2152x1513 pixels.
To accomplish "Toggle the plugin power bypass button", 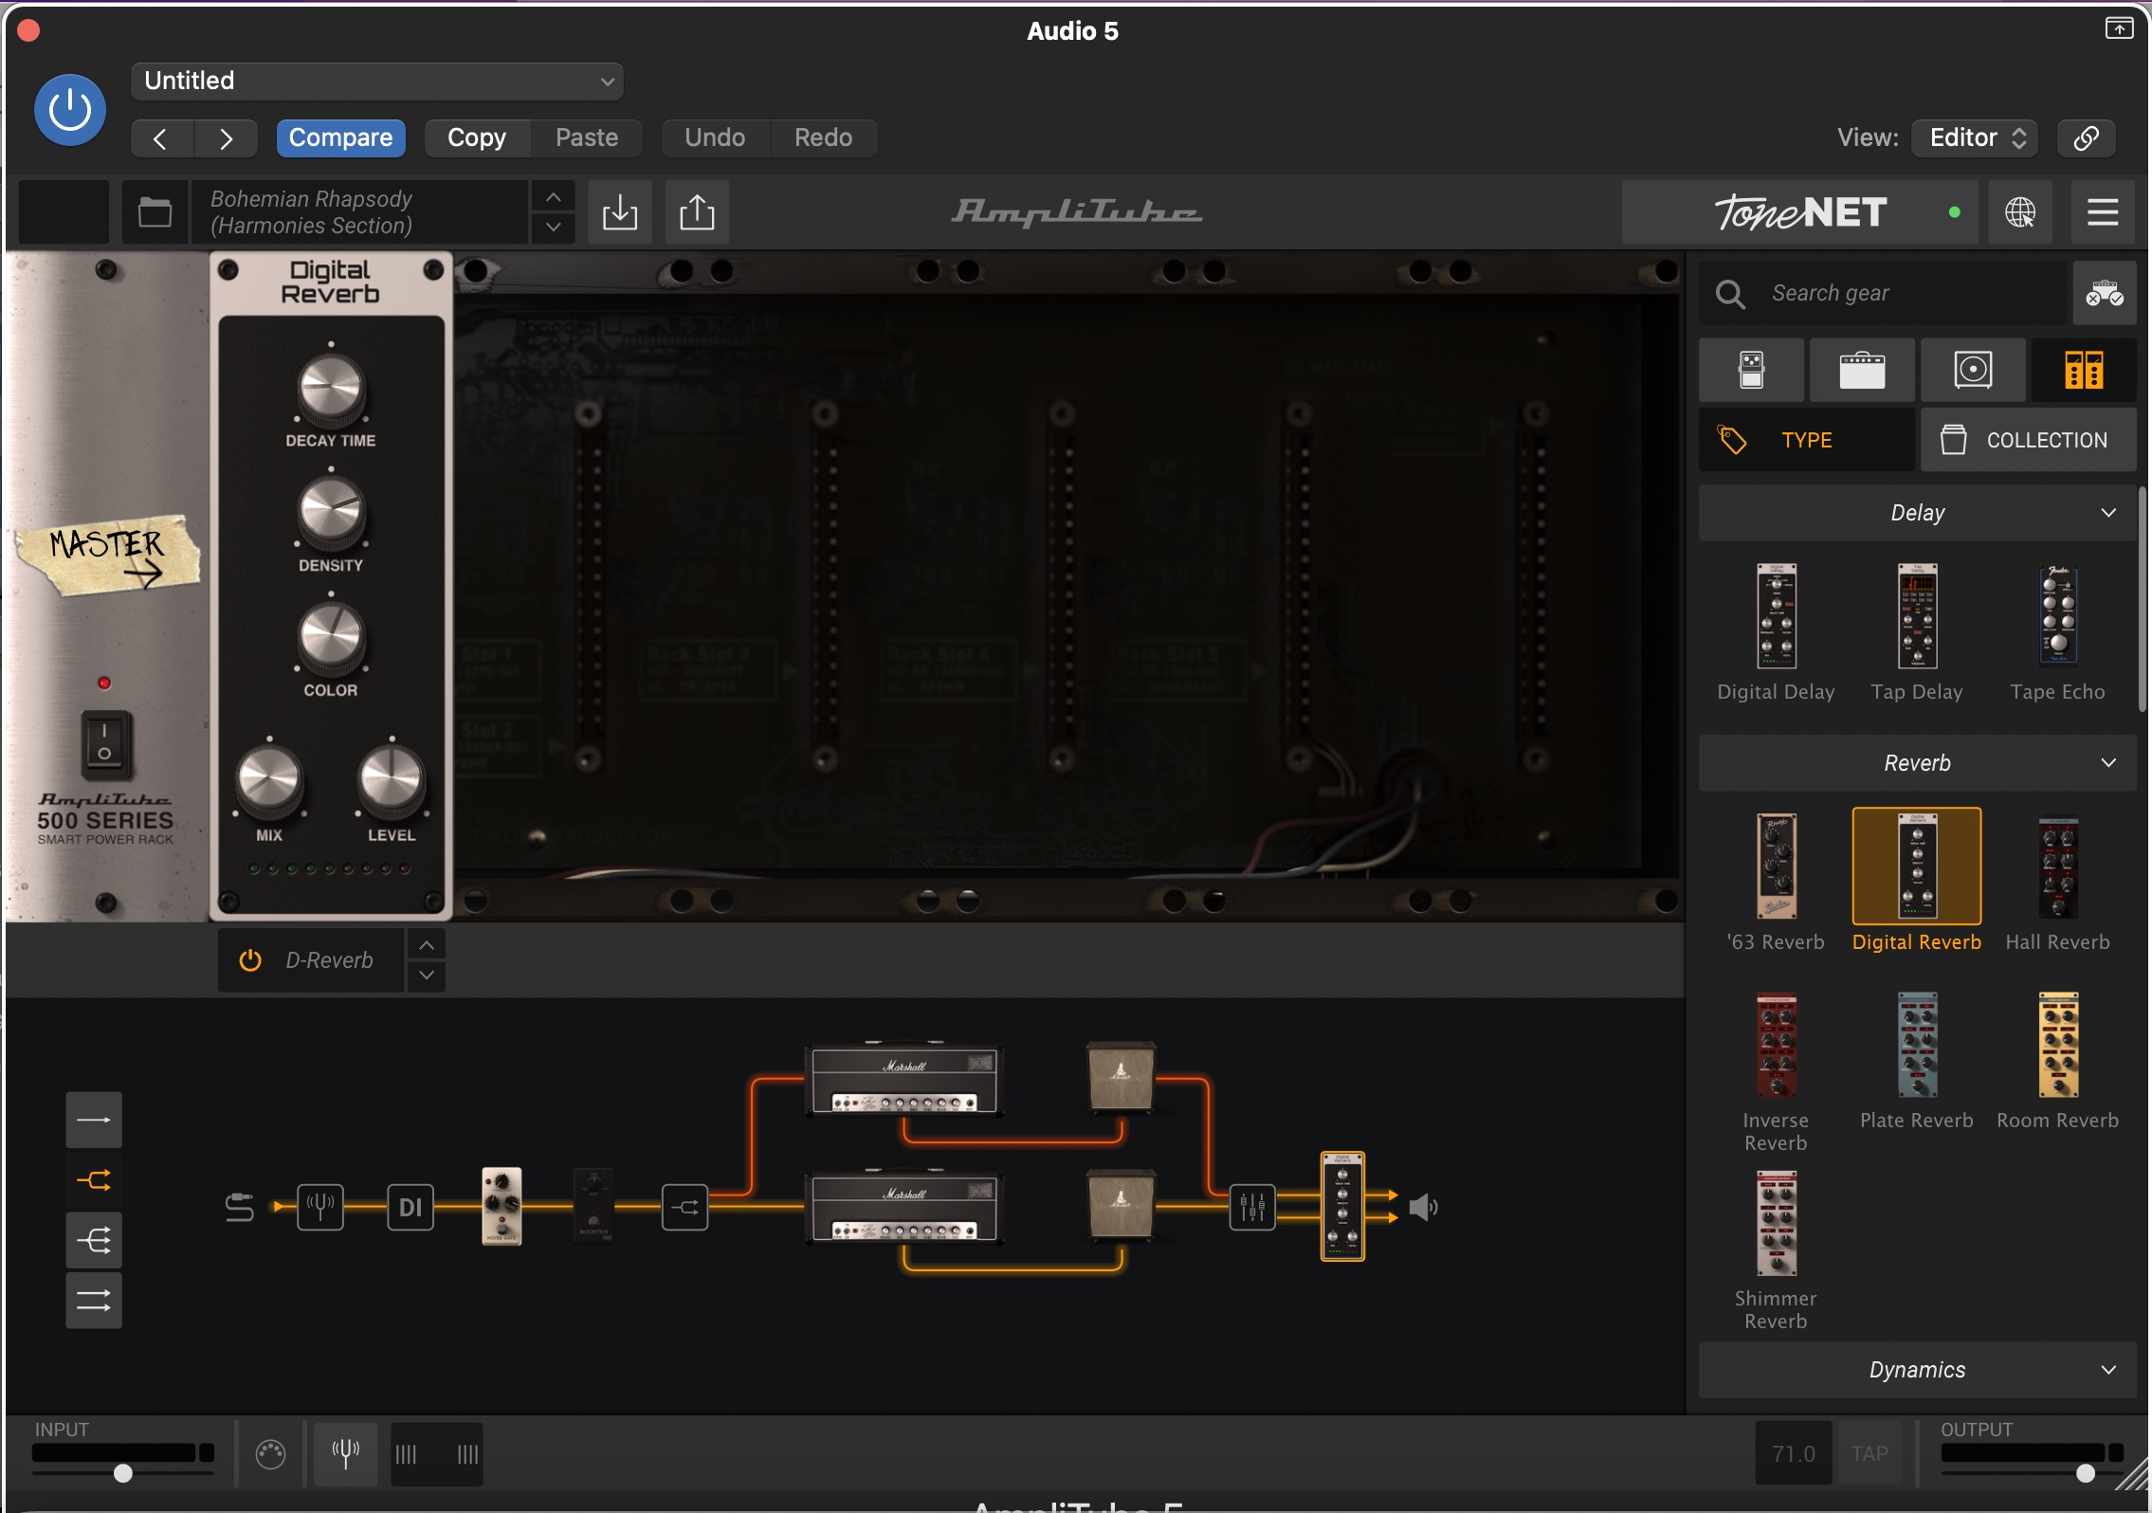I will click(69, 110).
